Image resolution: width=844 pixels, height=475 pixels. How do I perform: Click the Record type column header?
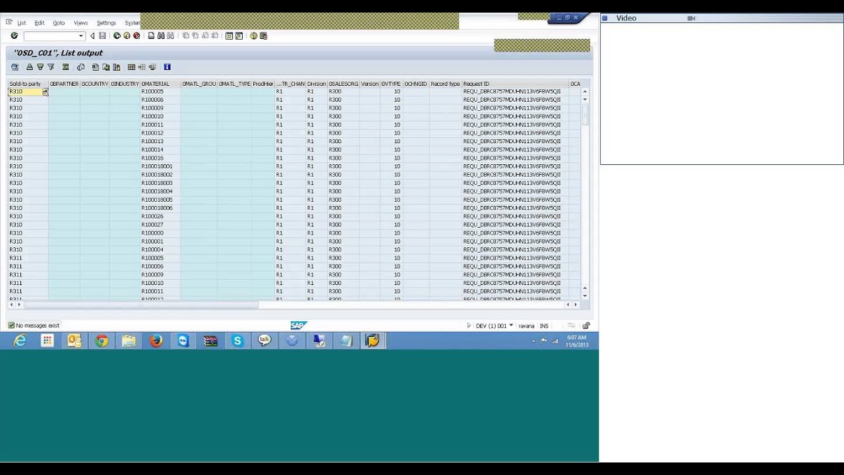tap(445, 84)
